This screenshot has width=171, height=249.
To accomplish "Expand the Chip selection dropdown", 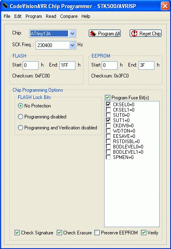I will point(72,34).
